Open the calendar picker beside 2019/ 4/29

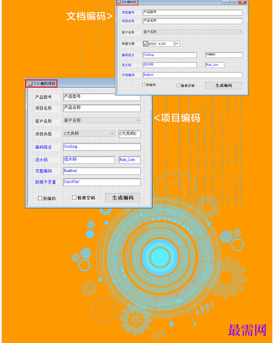(x=176, y=43)
